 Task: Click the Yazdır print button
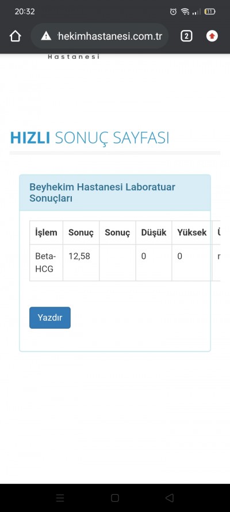coord(50,318)
